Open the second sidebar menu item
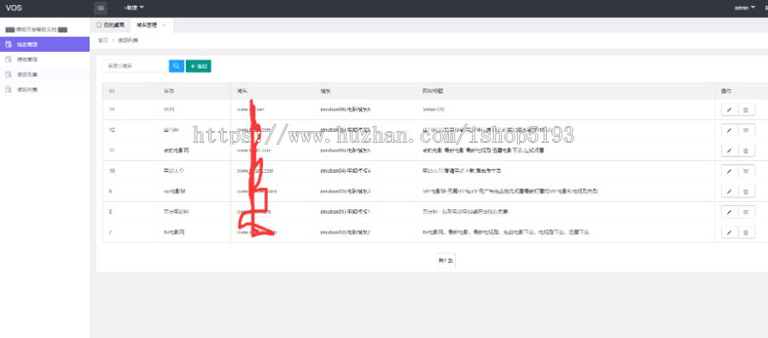Viewport: 768px width, 338px height. [44, 60]
